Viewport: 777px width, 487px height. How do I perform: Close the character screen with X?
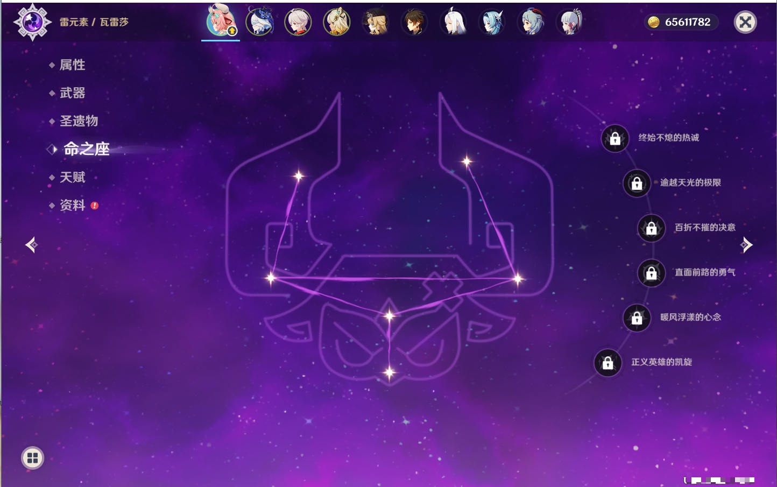pyautogui.click(x=745, y=22)
